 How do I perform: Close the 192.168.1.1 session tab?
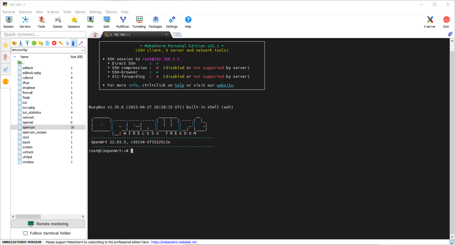click(x=166, y=35)
